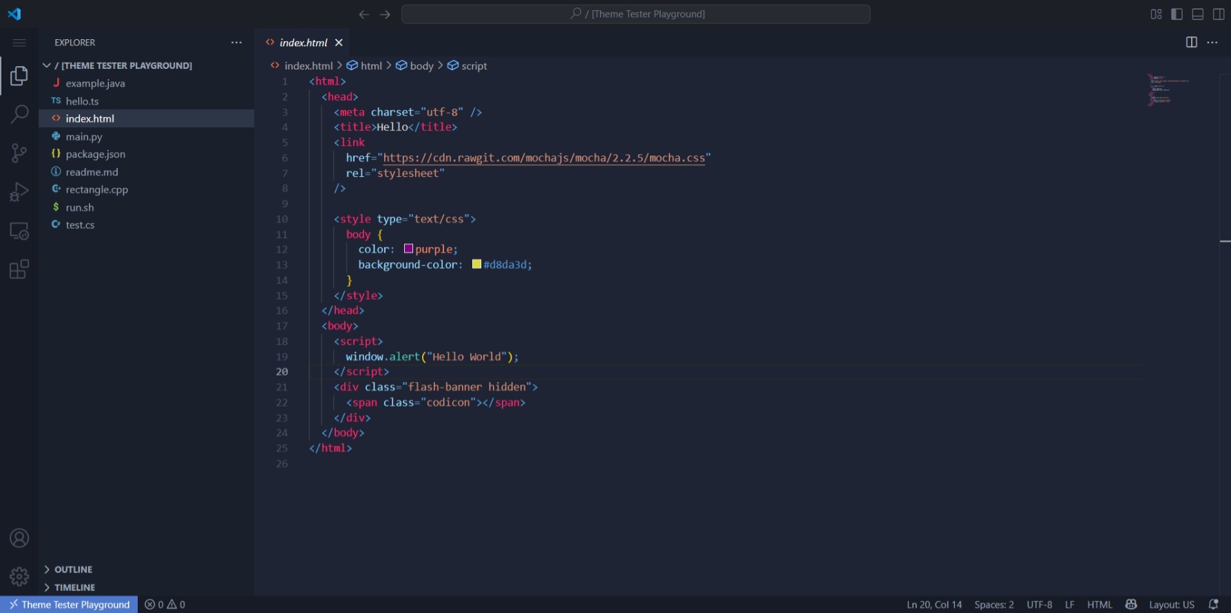Open breadcrumb html element dropdown
This screenshot has height=613, width=1231.
[364, 66]
